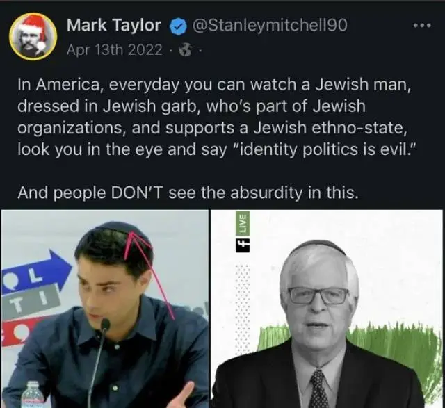Image resolution: width=445 pixels, height=408 pixels.
Task: Click the water bottle in left photo
Action: (35, 395)
